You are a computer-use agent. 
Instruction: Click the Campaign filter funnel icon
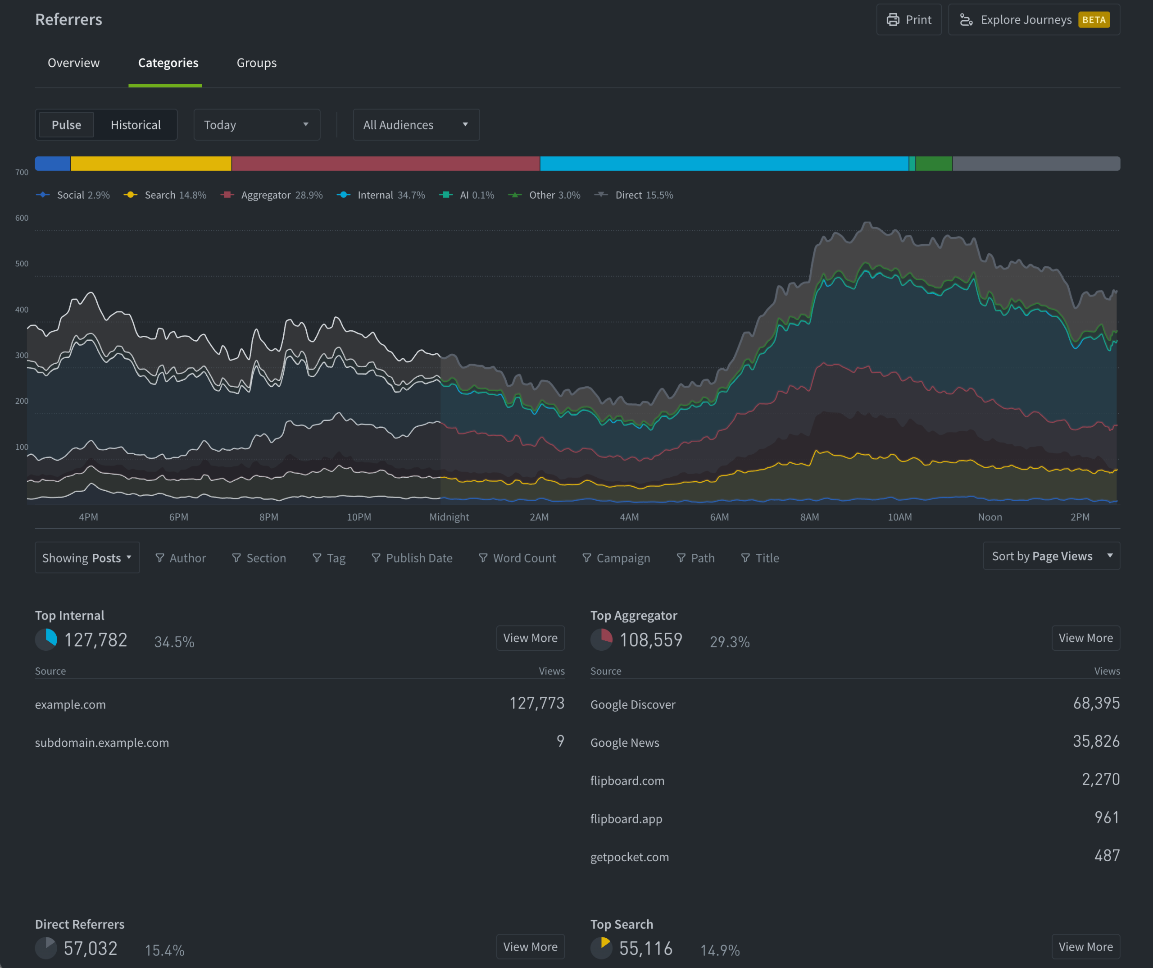pyautogui.click(x=586, y=557)
